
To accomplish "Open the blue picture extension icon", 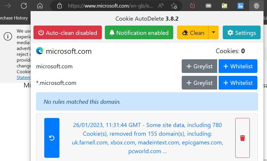I will [240, 6].
